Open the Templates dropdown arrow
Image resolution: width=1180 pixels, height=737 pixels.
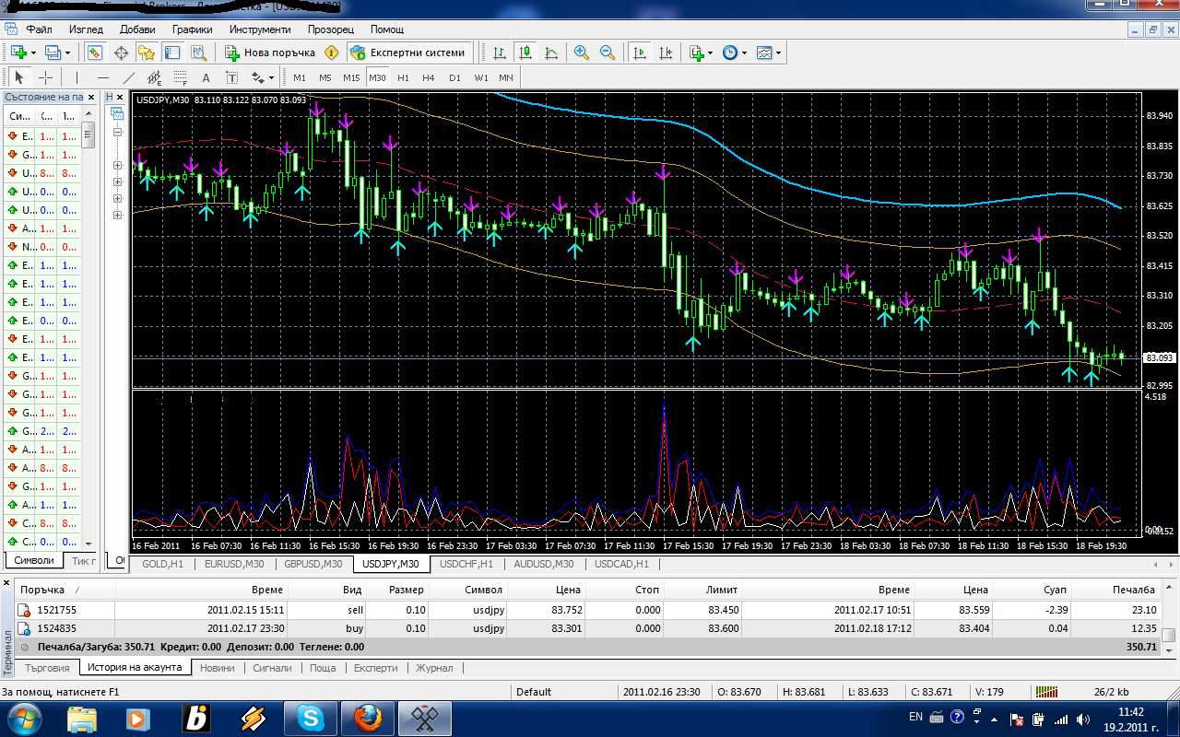(x=779, y=53)
